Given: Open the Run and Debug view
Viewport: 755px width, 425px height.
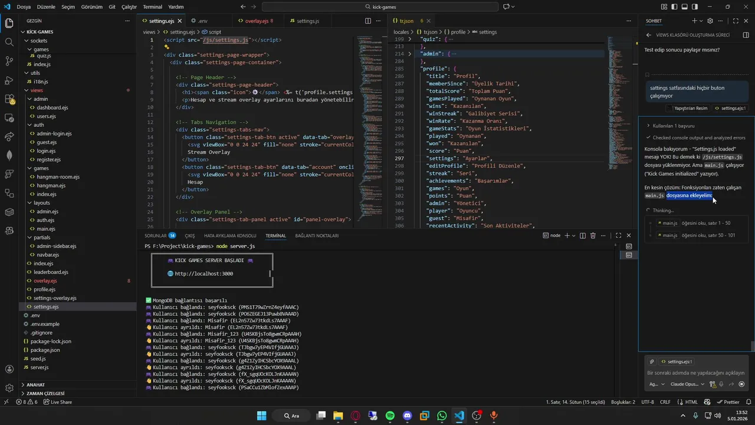Looking at the screenshot, I should (x=9, y=80).
